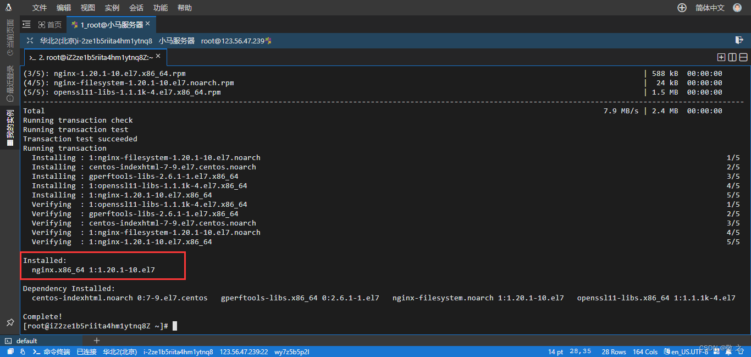This screenshot has width=751, height=357.
Task: Open the 功能 menu
Action: click(161, 8)
